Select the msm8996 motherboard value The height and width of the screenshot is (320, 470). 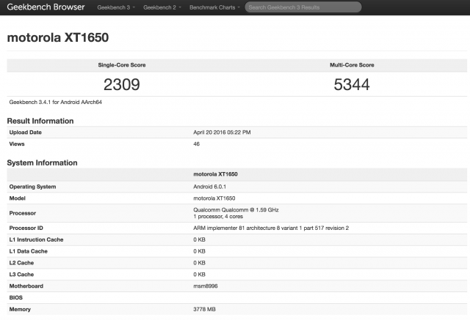click(x=206, y=286)
